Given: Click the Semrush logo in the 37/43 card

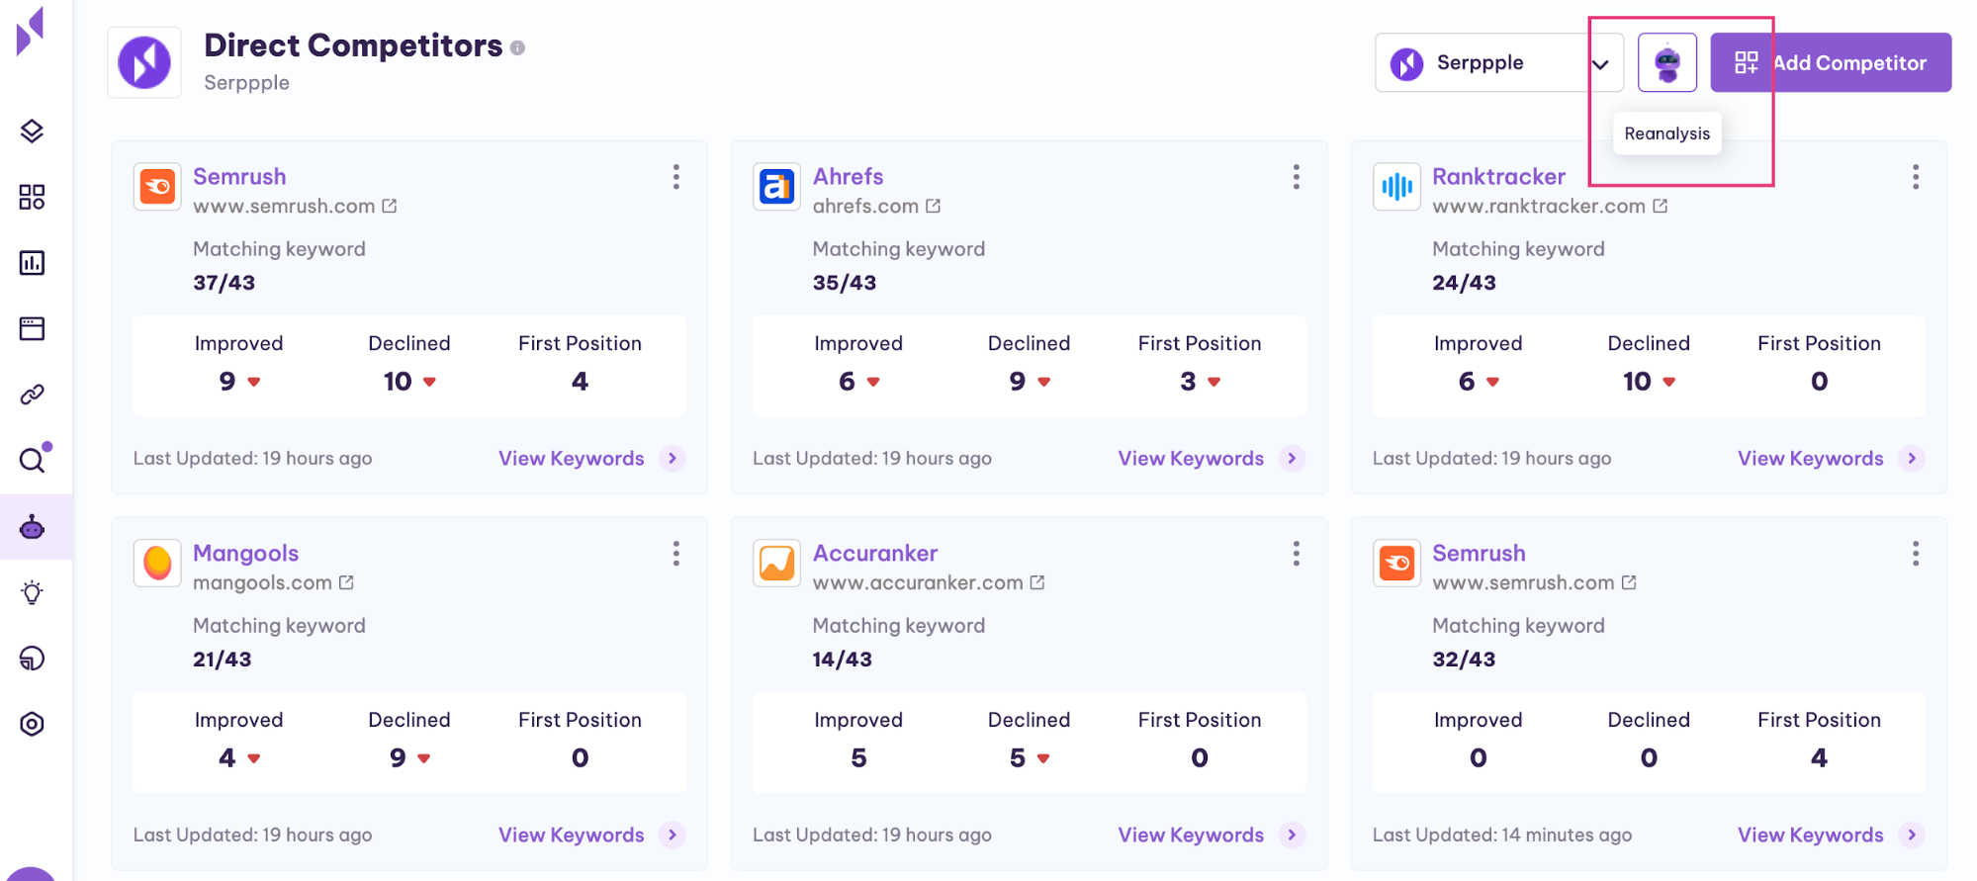Looking at the screenshot, I should pyautogui.click(x=157, y=187).
